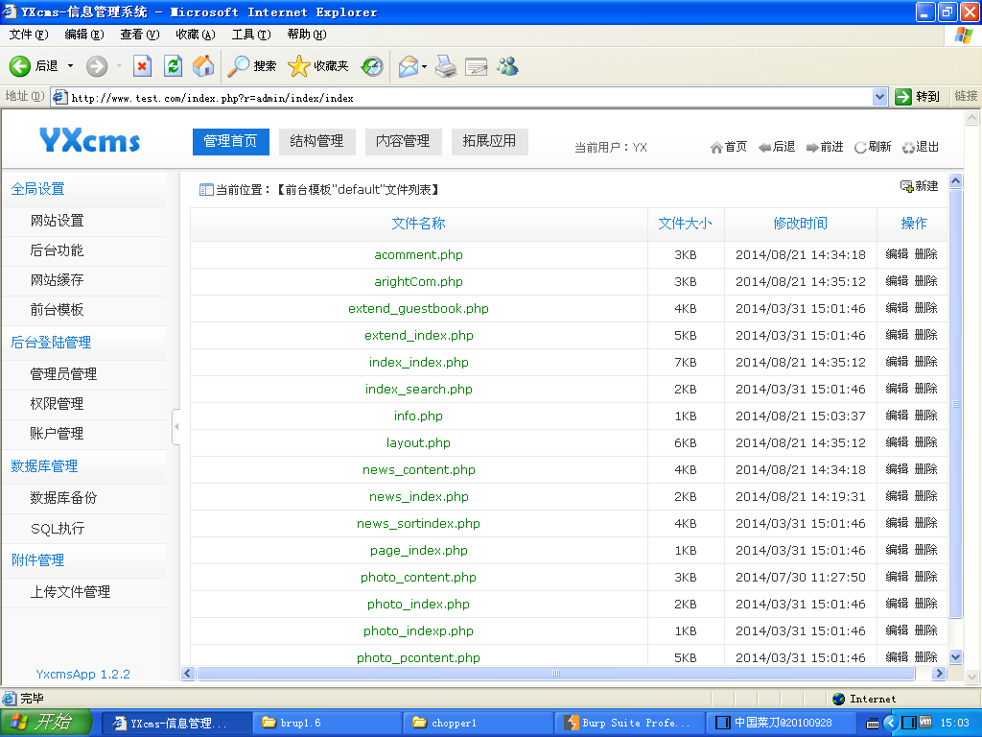982x737 pixels.
Task: Open the IE Search magnifier button
Action: click(251, 66)
